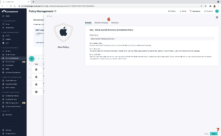Switch to the Device Groups tab
This screenshot has height=136, width=221.
point(101,23)
